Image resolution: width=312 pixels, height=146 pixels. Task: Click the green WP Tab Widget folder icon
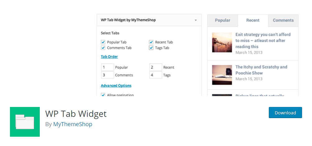pyautogui.click(x=25, y=122)
